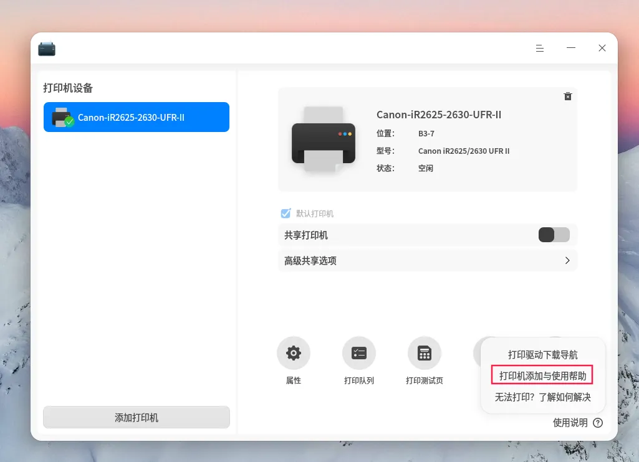This screenshot has width=639, height=462.
Task: Click the large printer image thumbnail
Action: click(x=324, y=139)
